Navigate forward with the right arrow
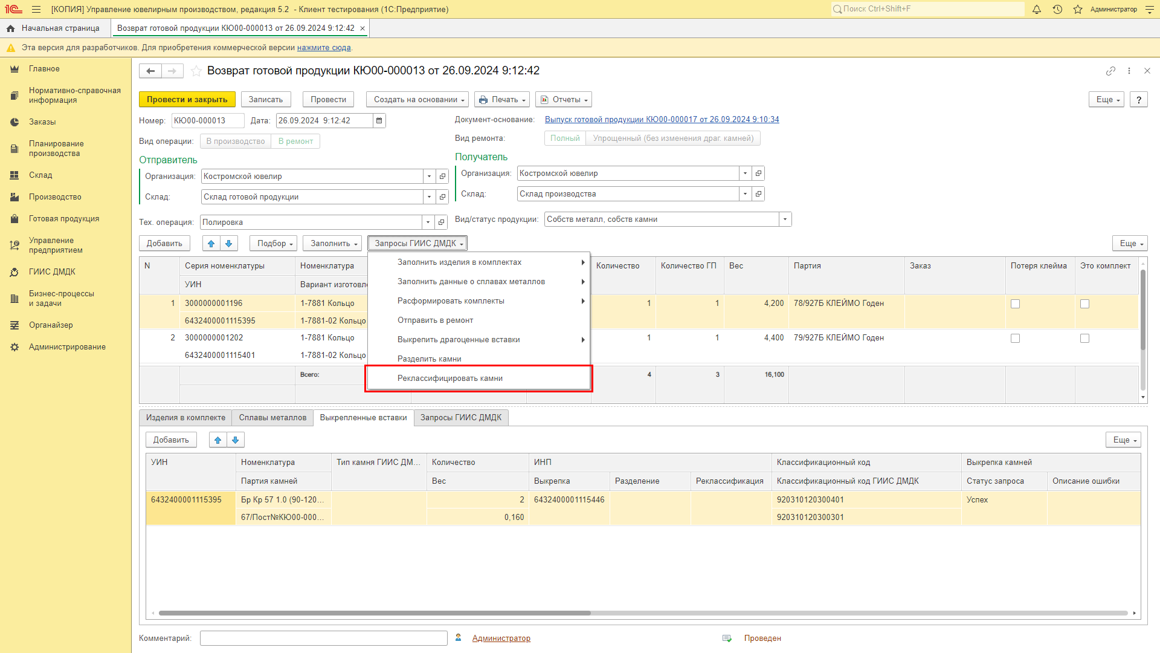Image resolution: width=1160 pixels, height=653 pixels. pos(172,71)
